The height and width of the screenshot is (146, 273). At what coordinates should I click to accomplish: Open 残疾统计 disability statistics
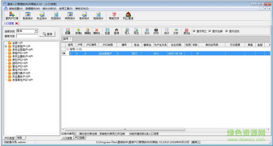tap(98, 16)
